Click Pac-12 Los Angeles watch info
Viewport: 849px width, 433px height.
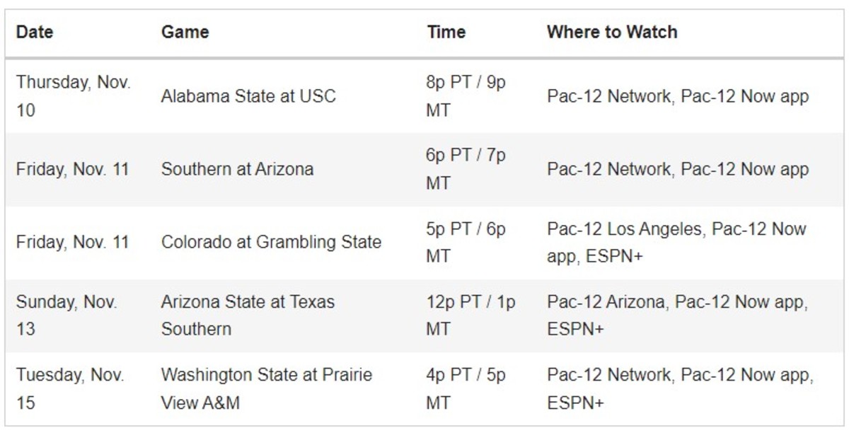[676, 242]
